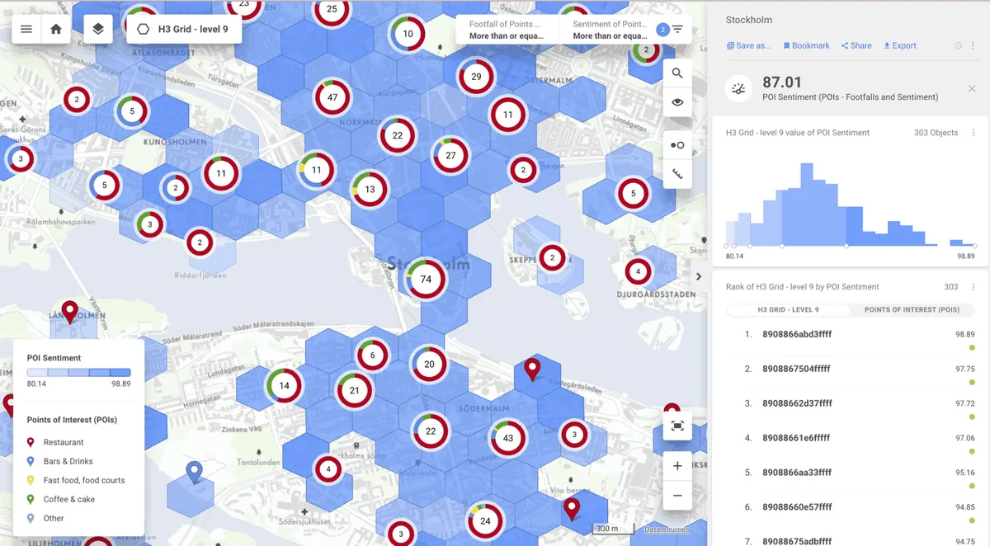This screenshot has height=546, width=990.
Task: Click the cluster marker labeled 20
Action: (429, 365)
